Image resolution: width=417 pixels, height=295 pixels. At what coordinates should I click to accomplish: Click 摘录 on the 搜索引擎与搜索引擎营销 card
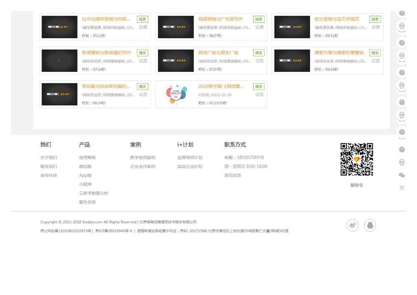(375, 53)
